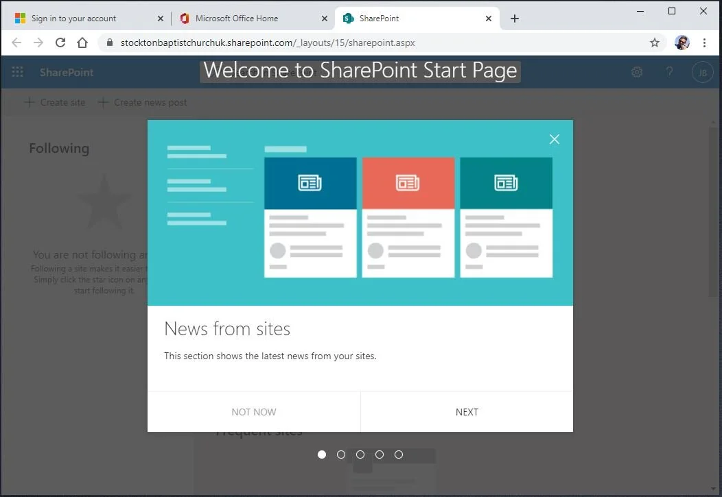Click Create news post command

coord(143,103)
